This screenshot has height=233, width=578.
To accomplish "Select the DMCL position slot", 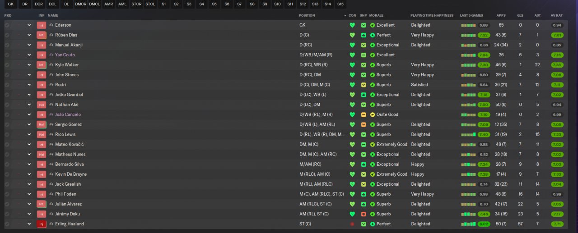I will 94,4.
